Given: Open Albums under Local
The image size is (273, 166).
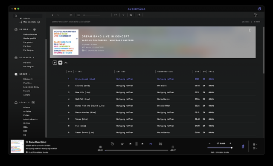Looking at the screenshot, I should click(x=26, y=107).
